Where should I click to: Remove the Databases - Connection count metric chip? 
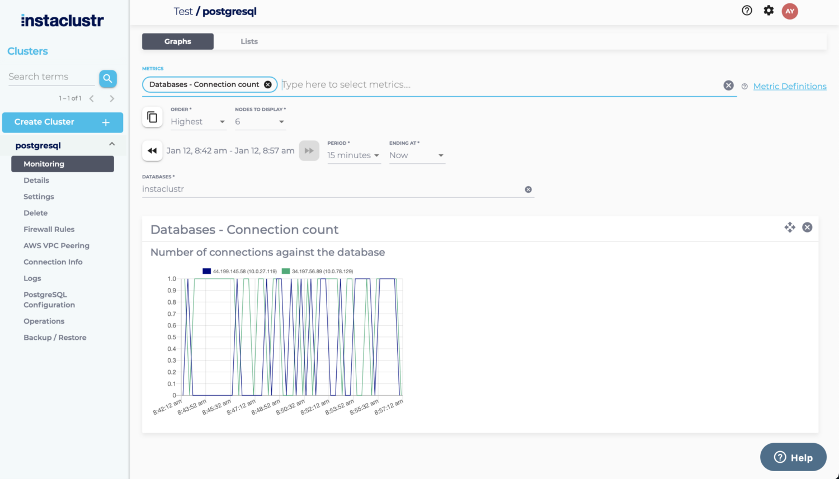coord(268,84)
